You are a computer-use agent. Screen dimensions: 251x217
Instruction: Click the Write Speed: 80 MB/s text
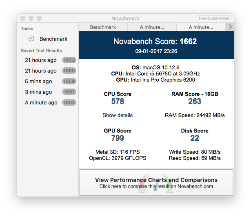click(x=195, y=152)
